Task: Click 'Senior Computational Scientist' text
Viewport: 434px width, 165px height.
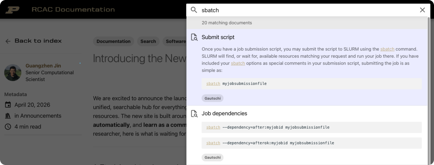Action: [50, 76]
